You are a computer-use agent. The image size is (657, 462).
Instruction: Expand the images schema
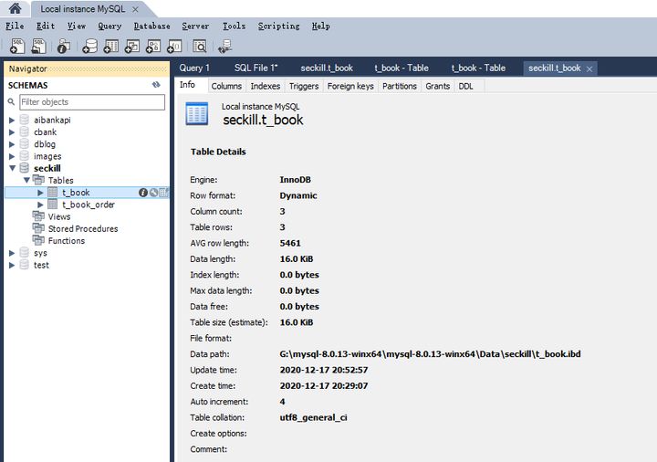[12, 157]
